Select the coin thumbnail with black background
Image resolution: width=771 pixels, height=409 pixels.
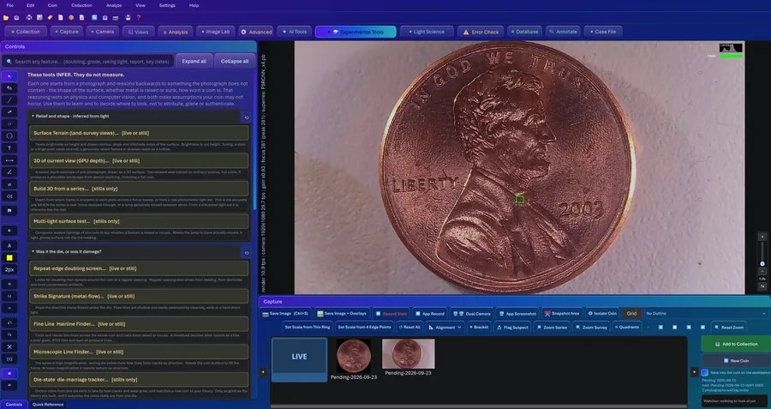click(x=354, y=356)
